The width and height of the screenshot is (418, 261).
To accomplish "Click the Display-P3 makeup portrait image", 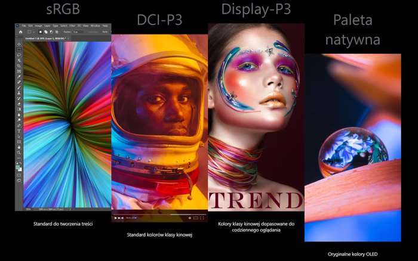I will point(256,117).
